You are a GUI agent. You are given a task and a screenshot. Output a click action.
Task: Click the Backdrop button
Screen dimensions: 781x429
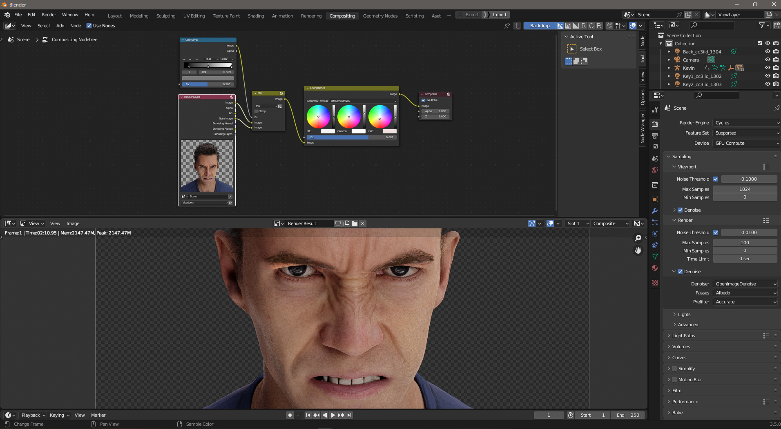[x=540, y=26]
